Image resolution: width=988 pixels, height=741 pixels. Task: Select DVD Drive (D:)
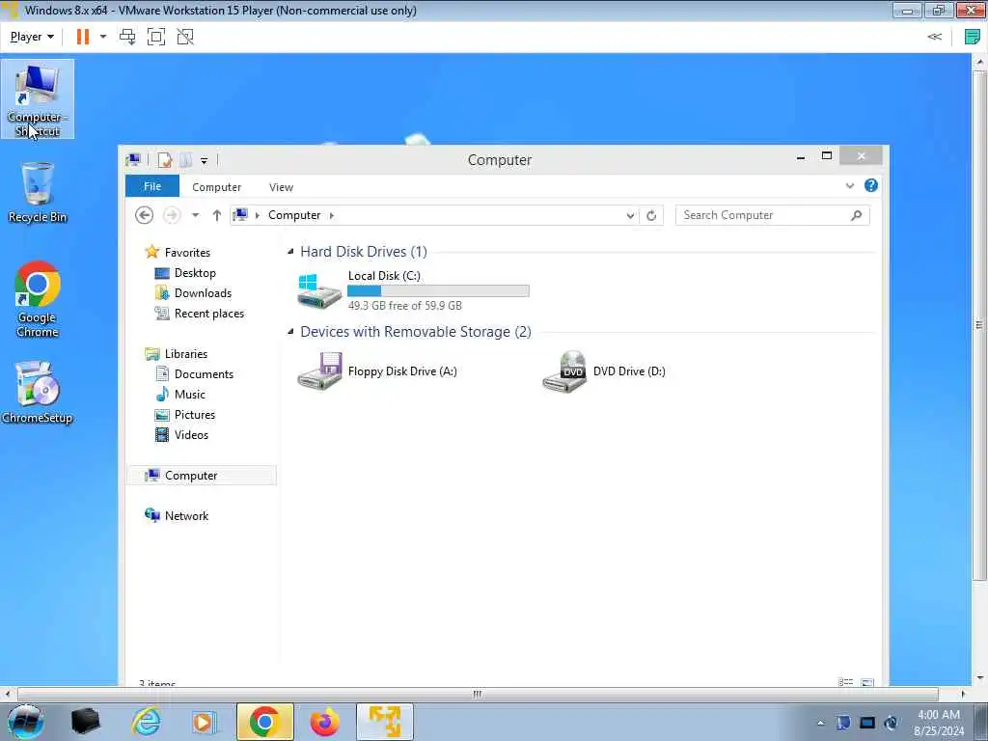point(605,371)
